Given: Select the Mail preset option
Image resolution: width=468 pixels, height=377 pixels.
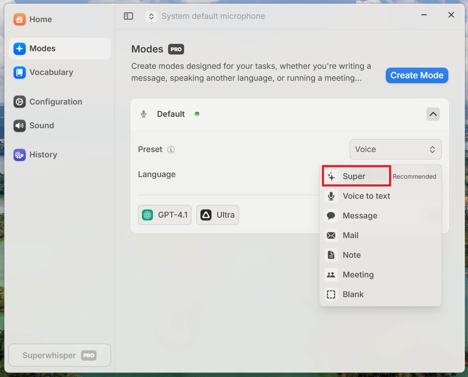Looking at the screenshot, I should coord(350,235).
